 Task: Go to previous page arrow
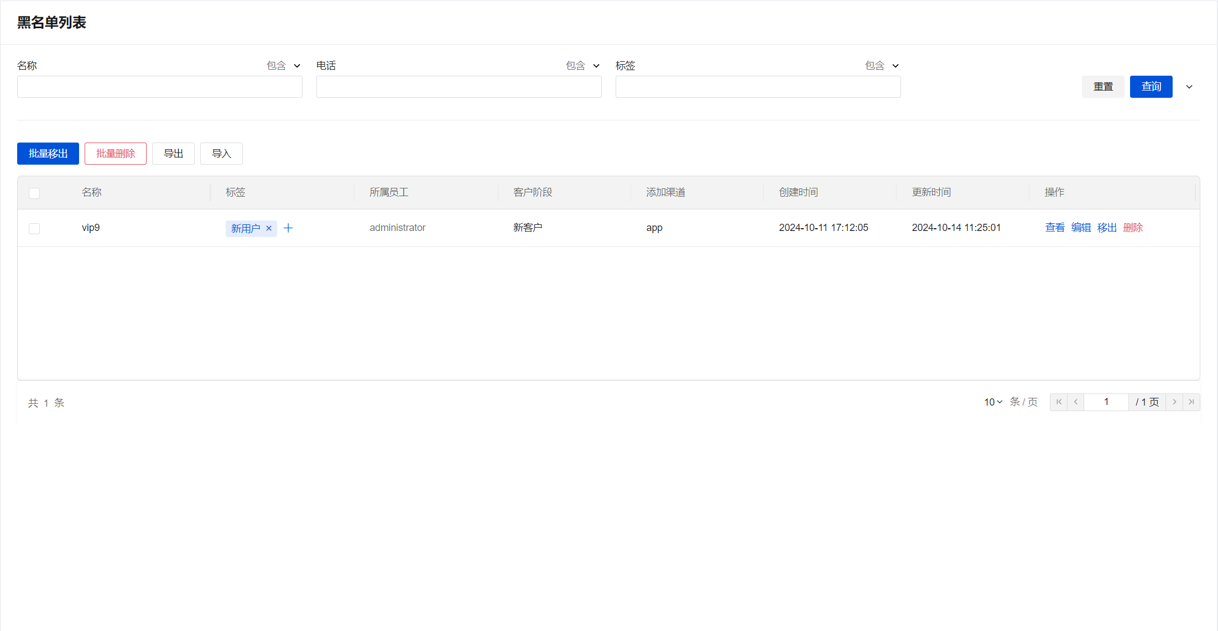click(1076, 402)
